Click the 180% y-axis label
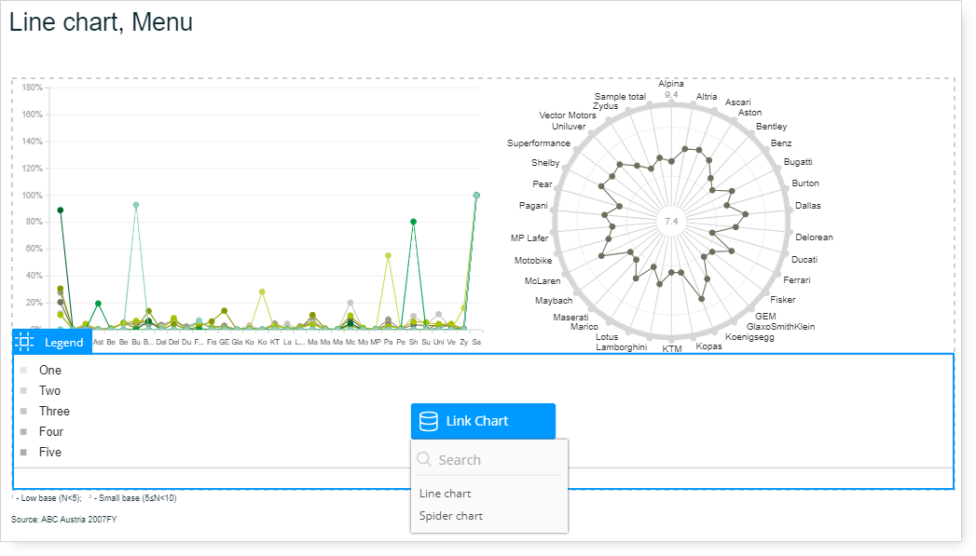The height and width of the screenshot is (556, 976). [33, 88]
